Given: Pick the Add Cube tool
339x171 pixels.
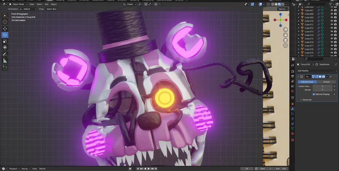Looking at the screenshot, I should (5, 68).
